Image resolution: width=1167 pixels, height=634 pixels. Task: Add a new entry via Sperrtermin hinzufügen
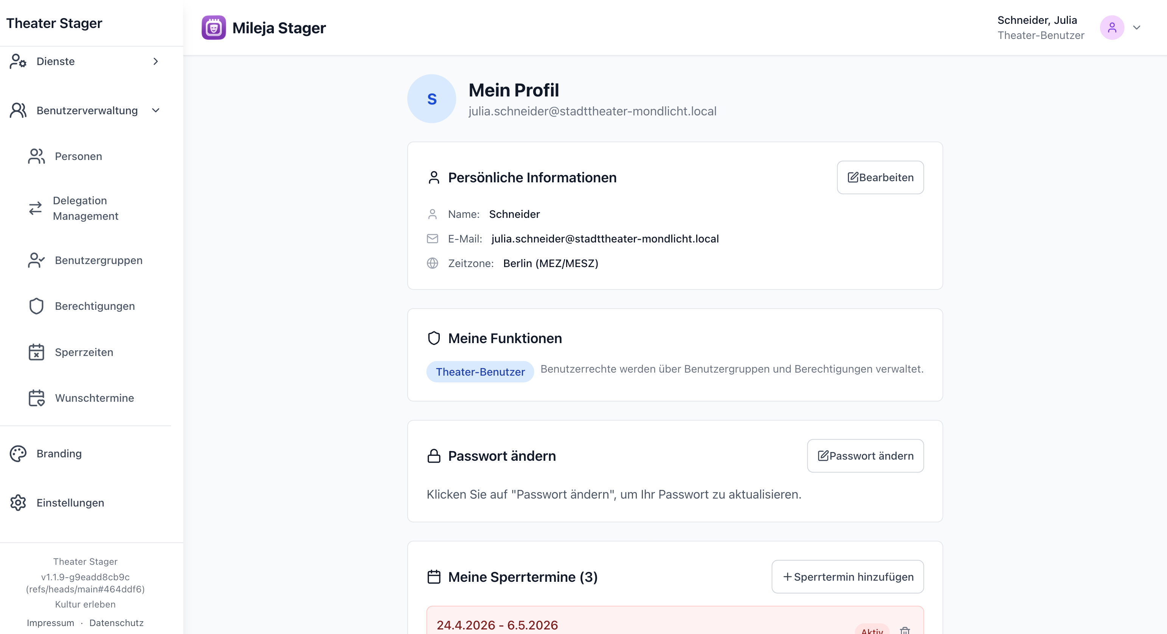[847, 577]
